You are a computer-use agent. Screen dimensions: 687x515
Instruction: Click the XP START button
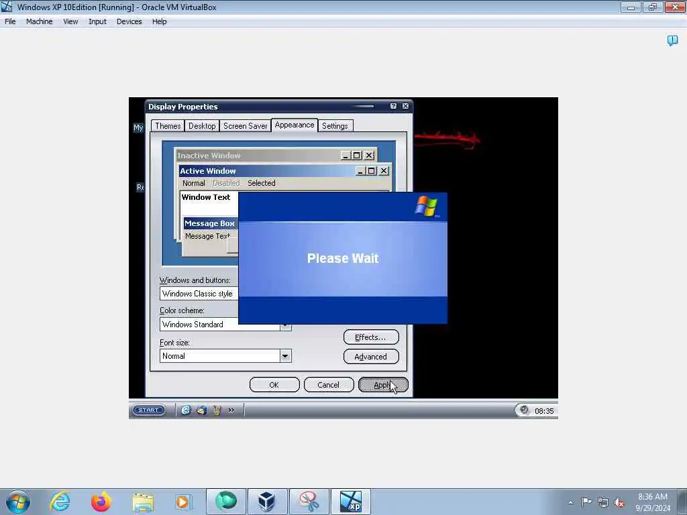148,410
